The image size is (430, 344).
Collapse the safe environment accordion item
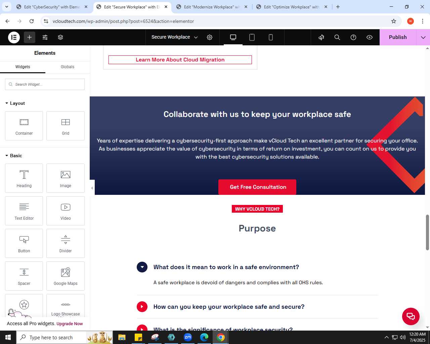click(x=142, y=267)
